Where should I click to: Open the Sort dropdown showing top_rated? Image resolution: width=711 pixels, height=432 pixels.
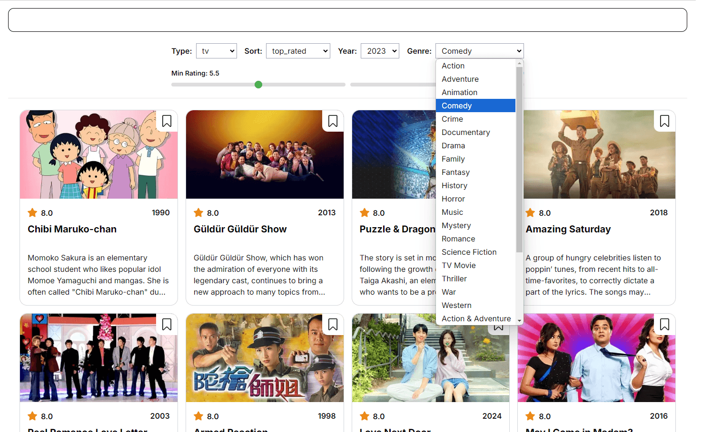tap(298, 51)
